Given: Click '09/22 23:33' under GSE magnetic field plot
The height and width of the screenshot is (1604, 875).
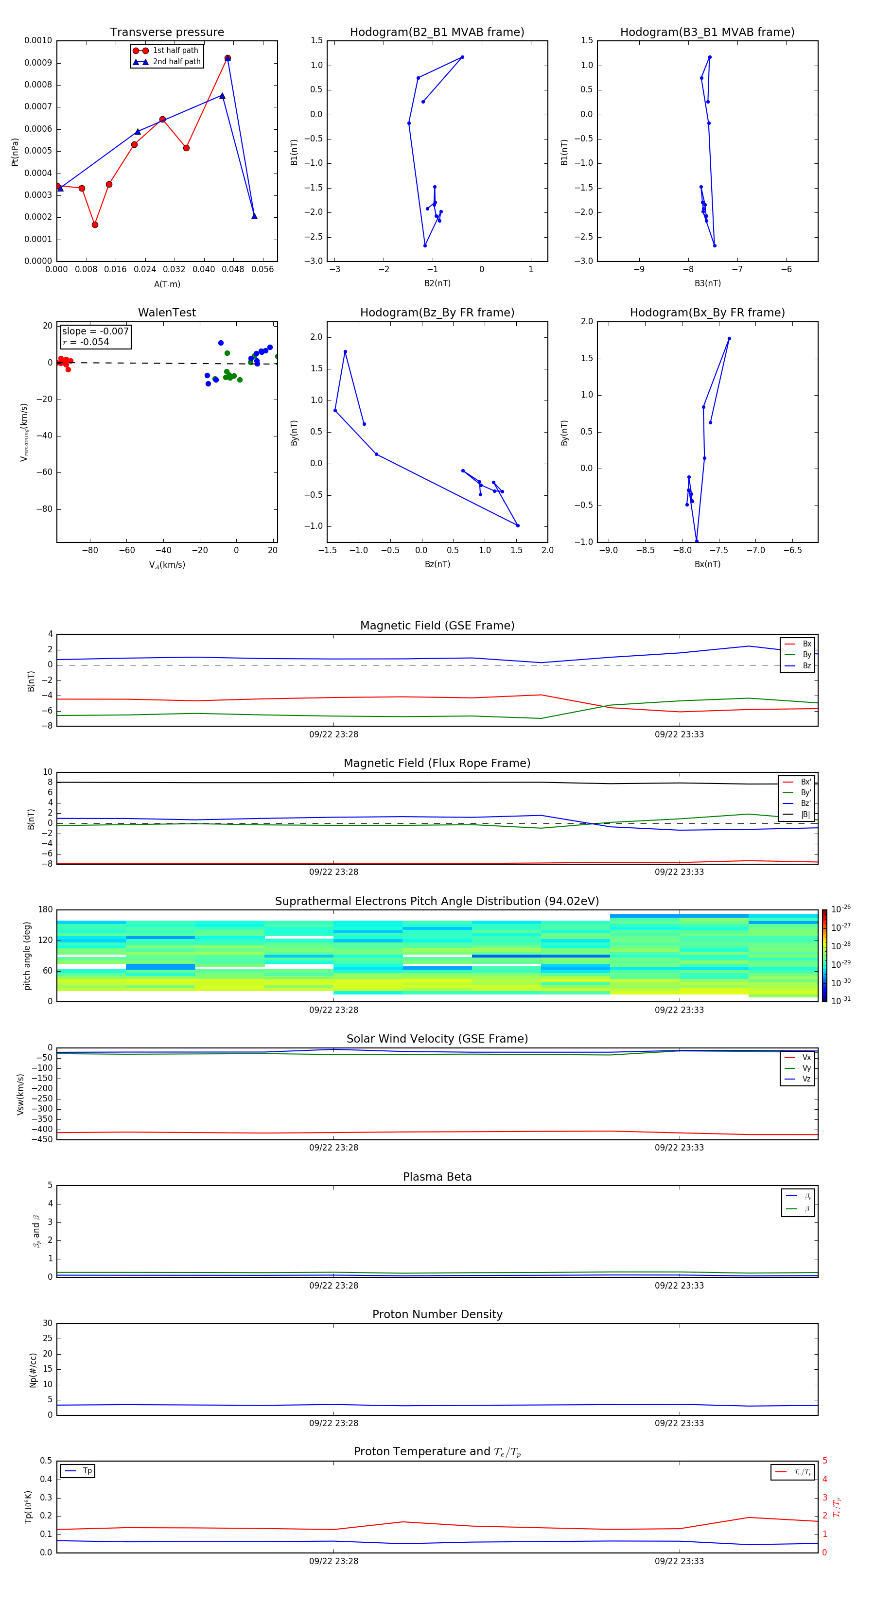Looking at the screenshot, I should click(x=680, y=735).
